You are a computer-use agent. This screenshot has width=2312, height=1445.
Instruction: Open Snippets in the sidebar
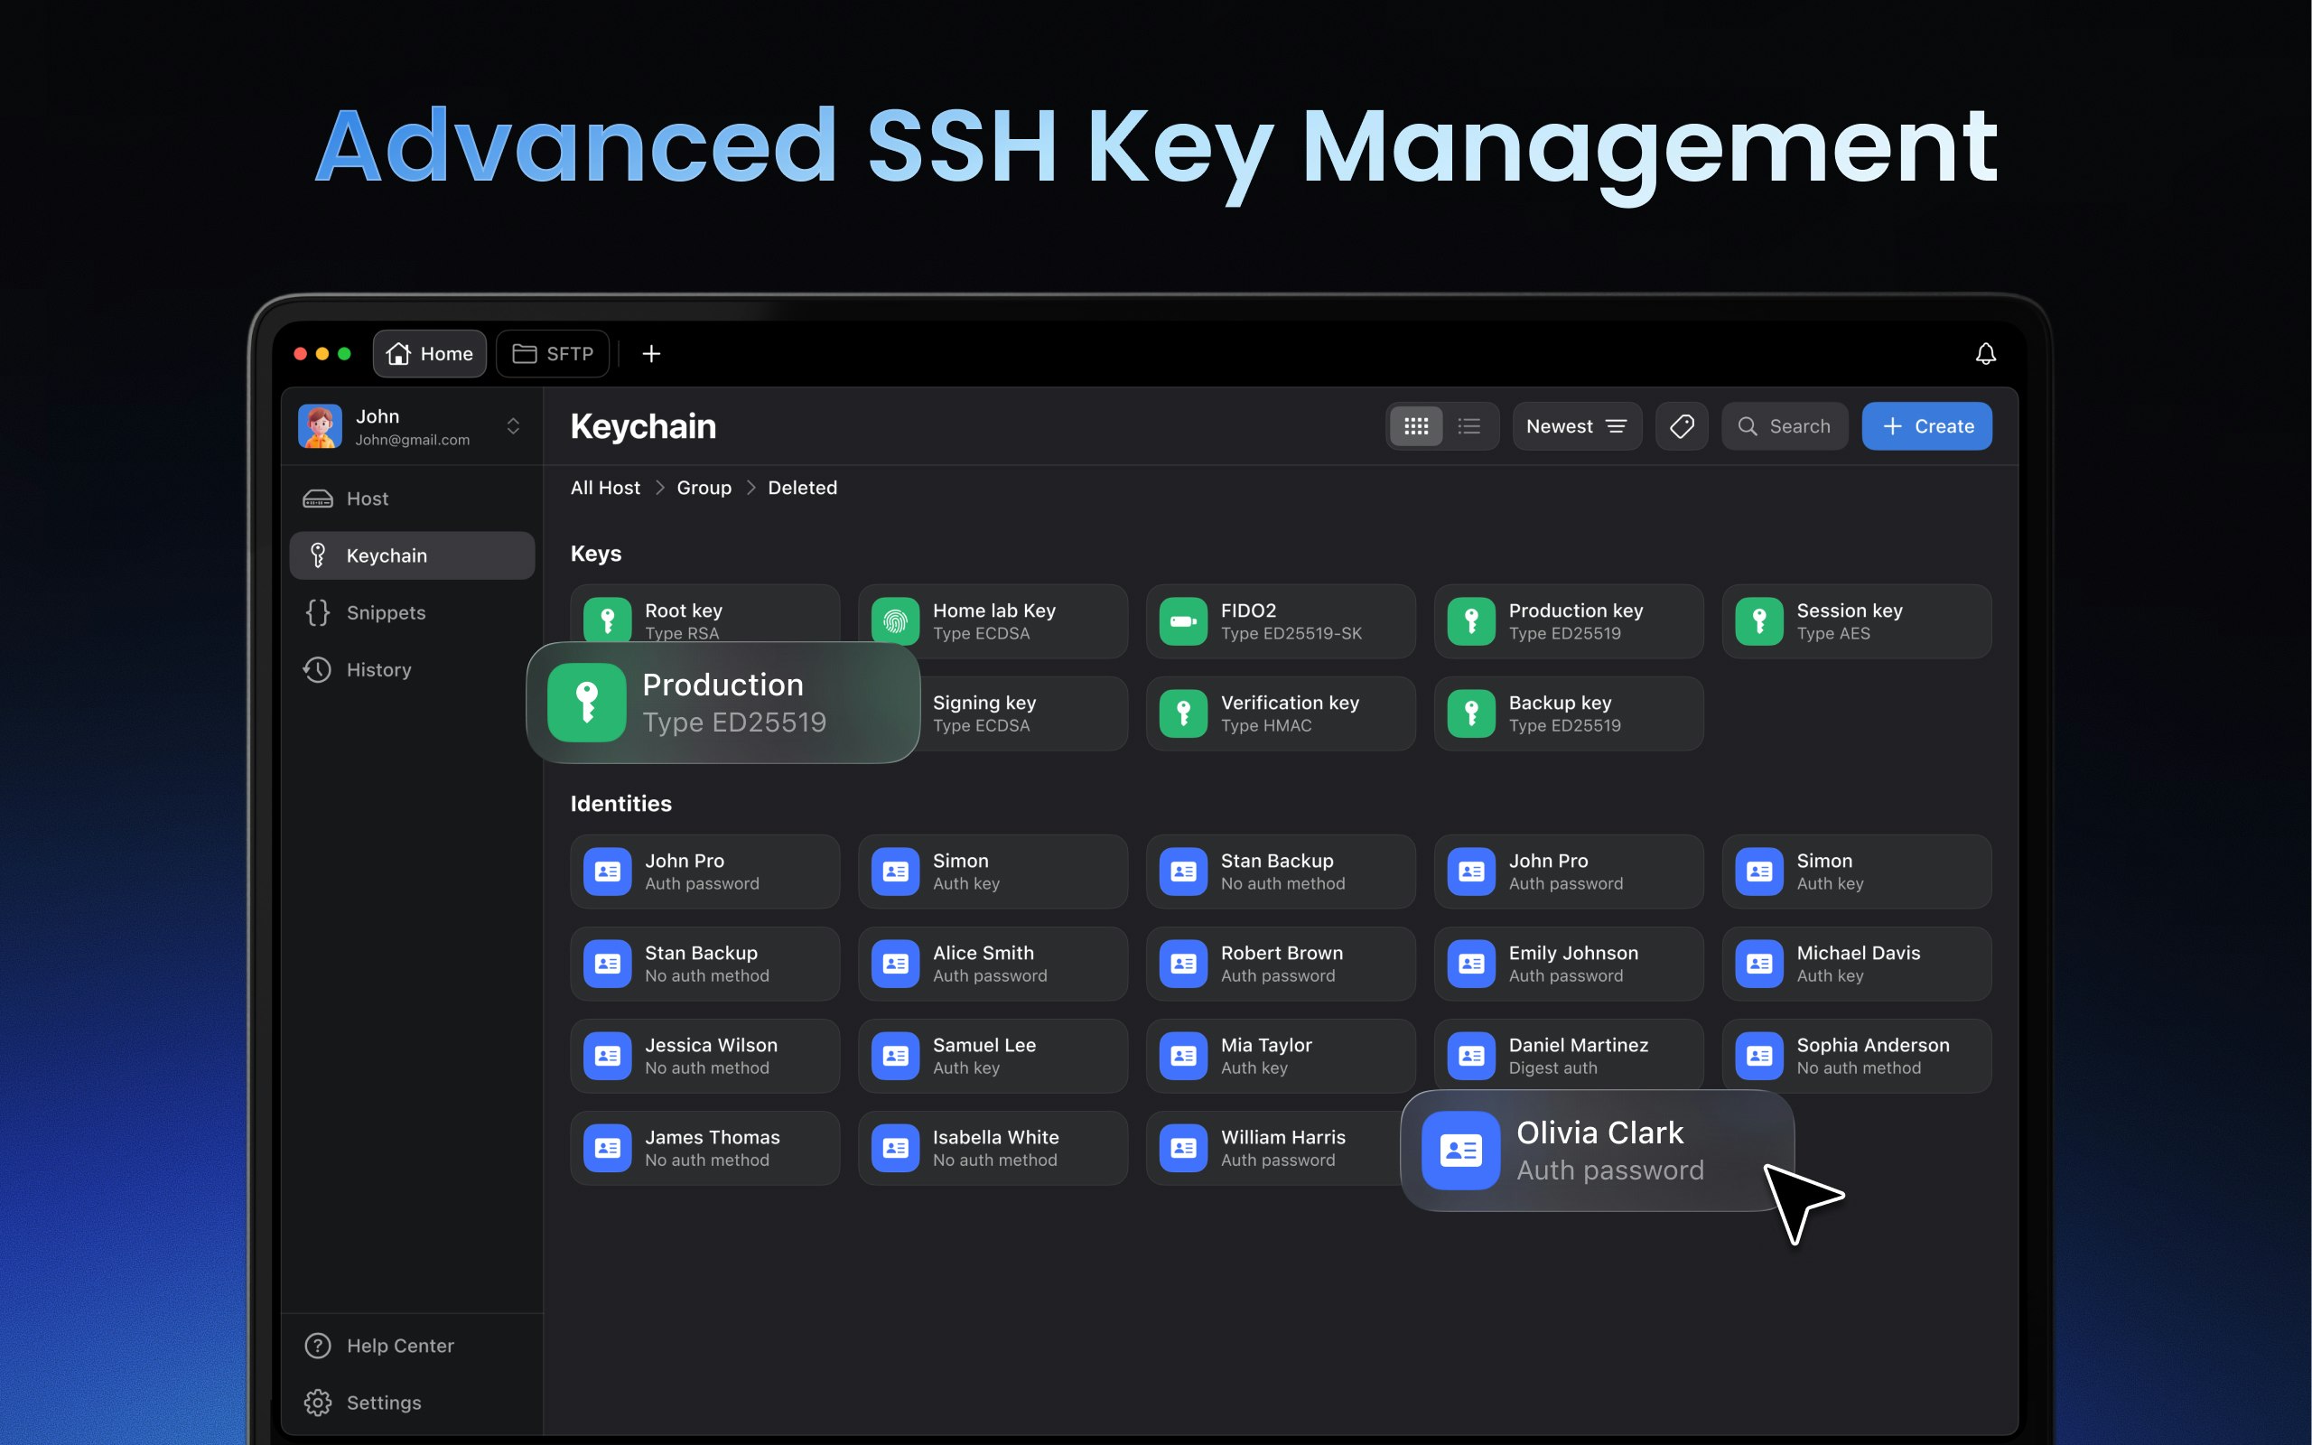pyautogui.click(x=412, y=612)
